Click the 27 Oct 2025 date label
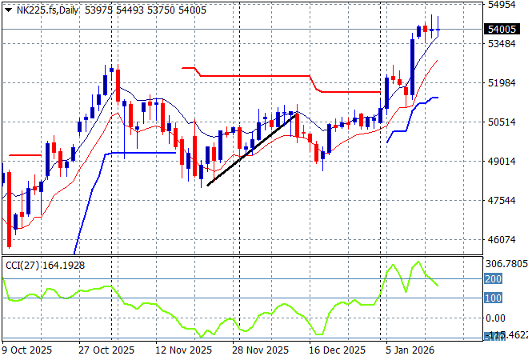Image resolution: width=528 pixels, height=360 pixels. click(x=106, y=350)
